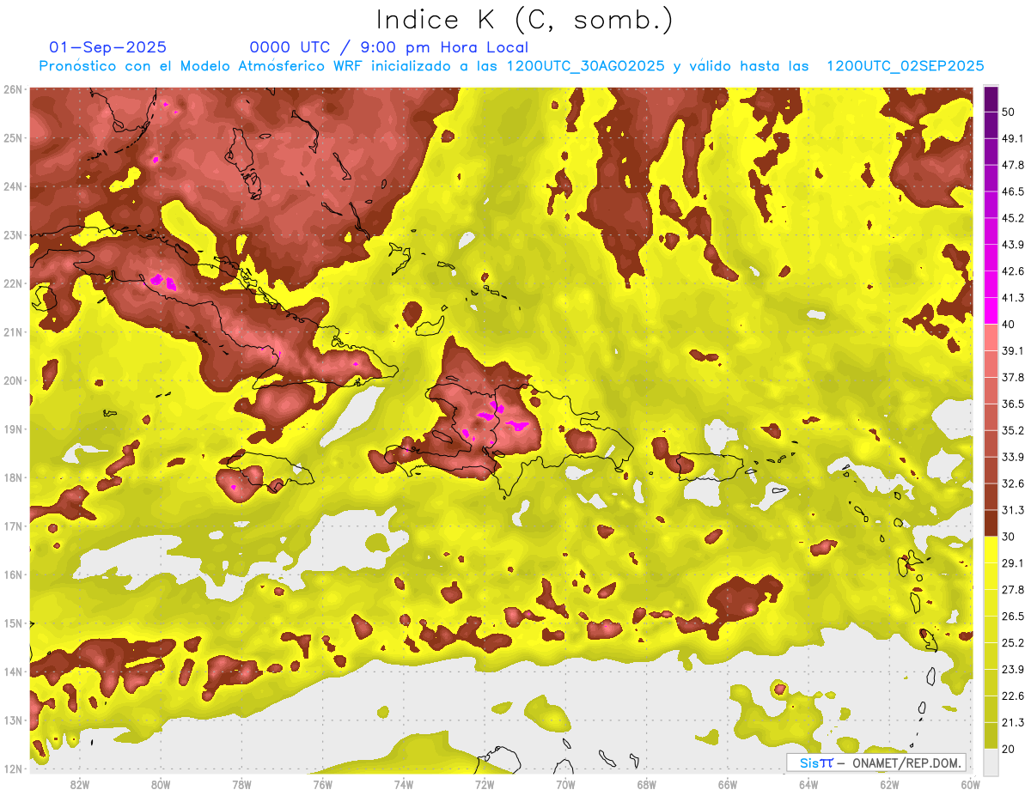
Task: Click the latitude axis label "14N"
Action: pos(12,671)
